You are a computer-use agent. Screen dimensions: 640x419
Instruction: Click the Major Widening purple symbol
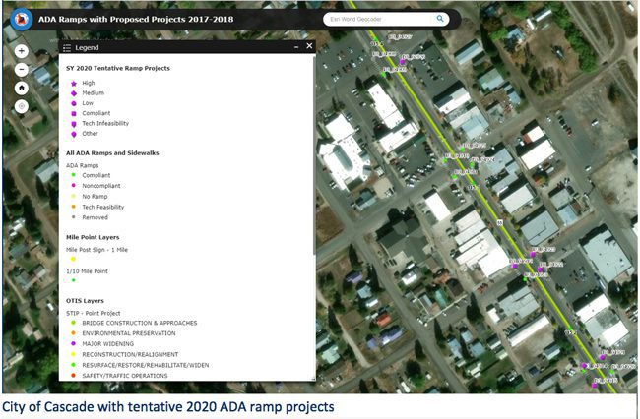74,343
